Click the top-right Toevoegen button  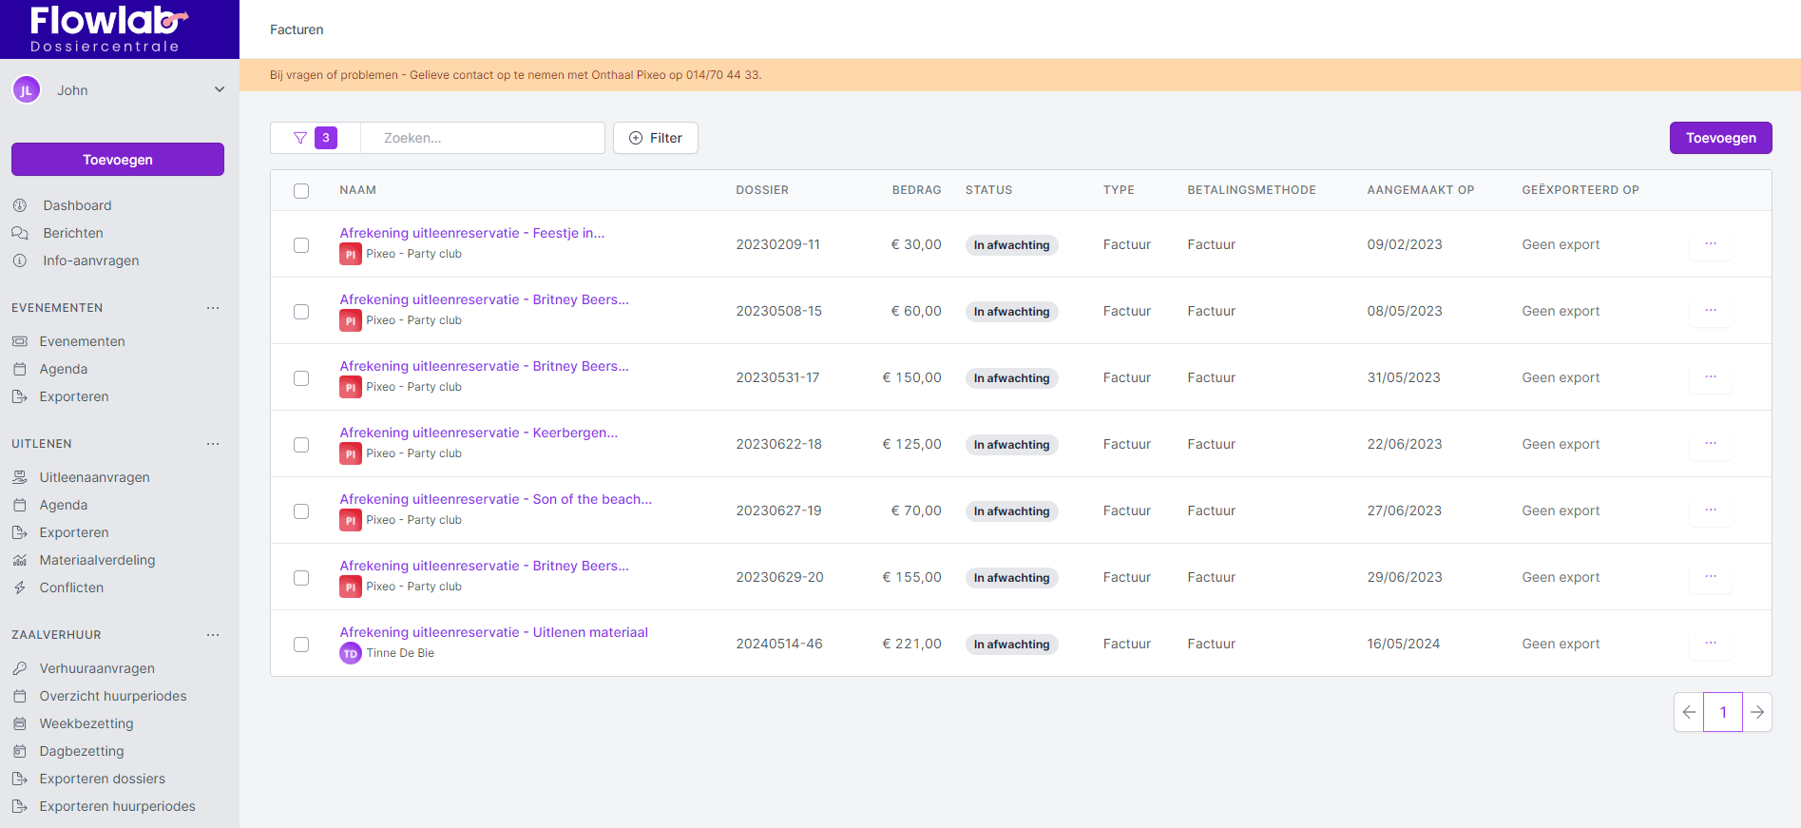coord(1720,138)
